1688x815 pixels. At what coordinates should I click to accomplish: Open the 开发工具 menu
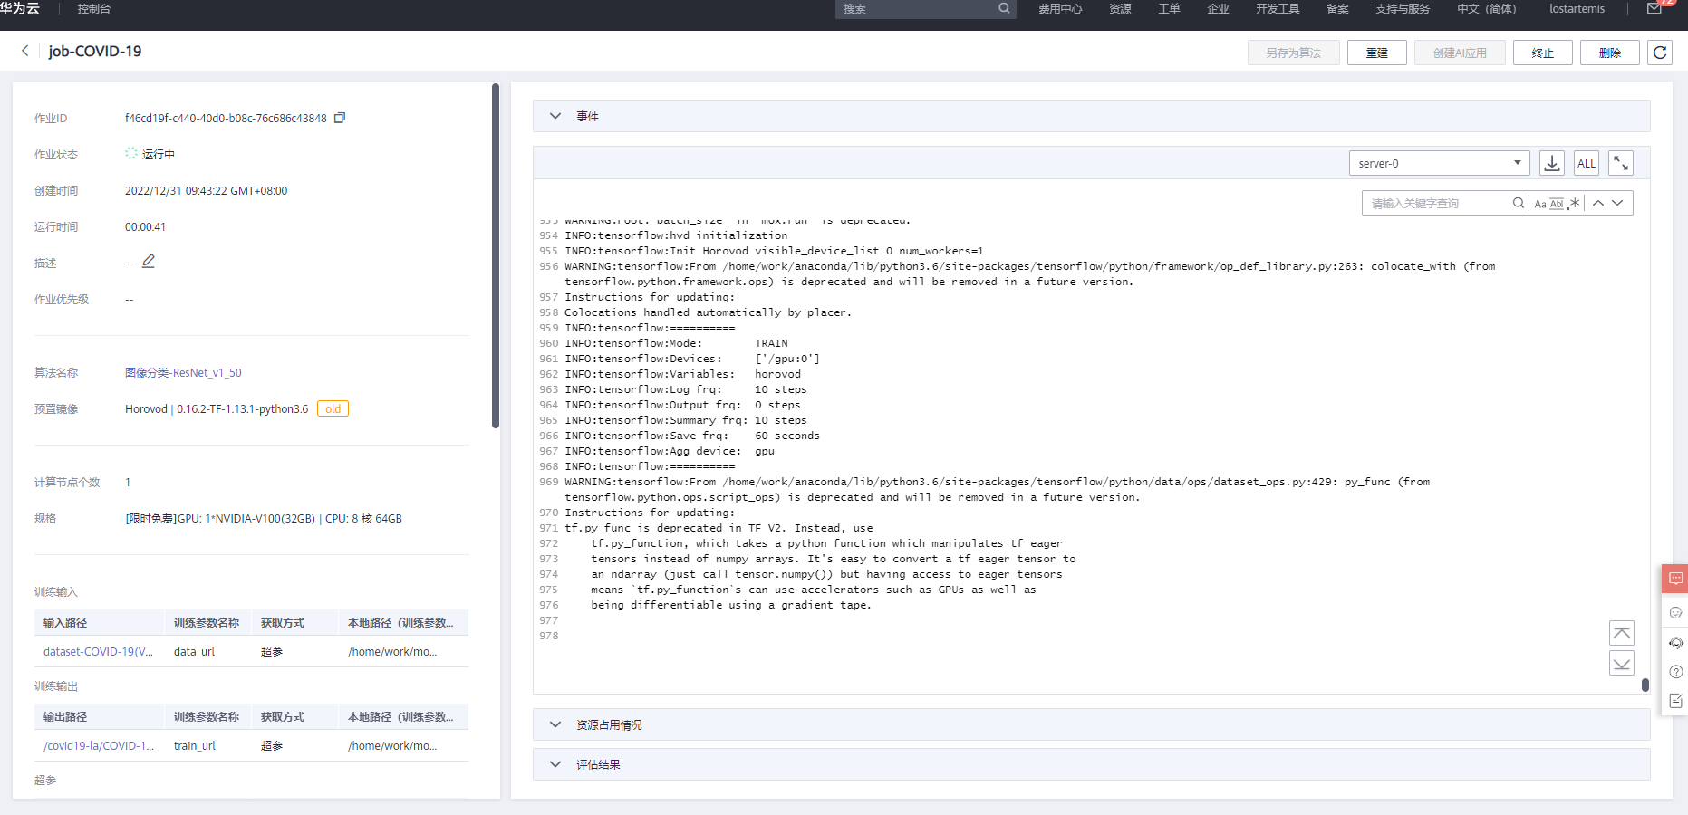(x=1278, y=9)
